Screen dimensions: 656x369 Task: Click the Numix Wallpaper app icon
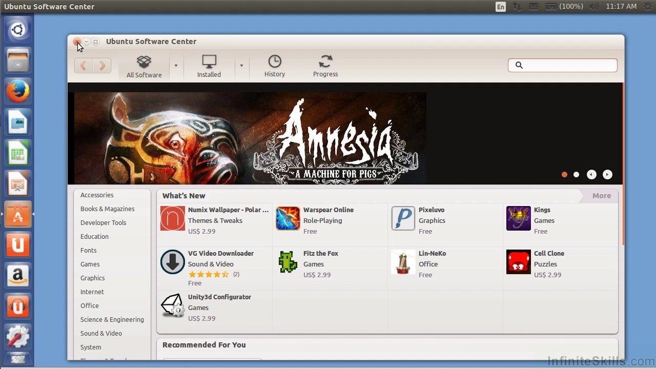(173, 218)
